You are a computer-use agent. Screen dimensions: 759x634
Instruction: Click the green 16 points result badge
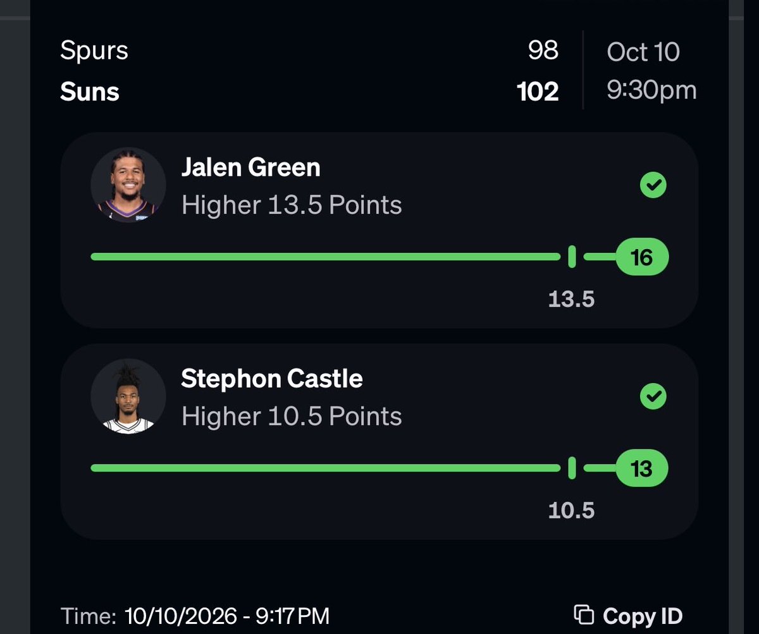click(641, 257)
